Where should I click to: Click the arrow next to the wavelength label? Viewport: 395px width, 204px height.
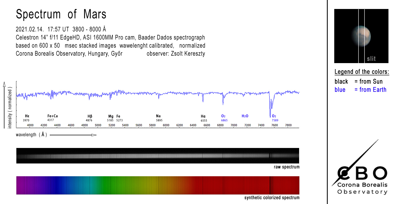point(73,135)
